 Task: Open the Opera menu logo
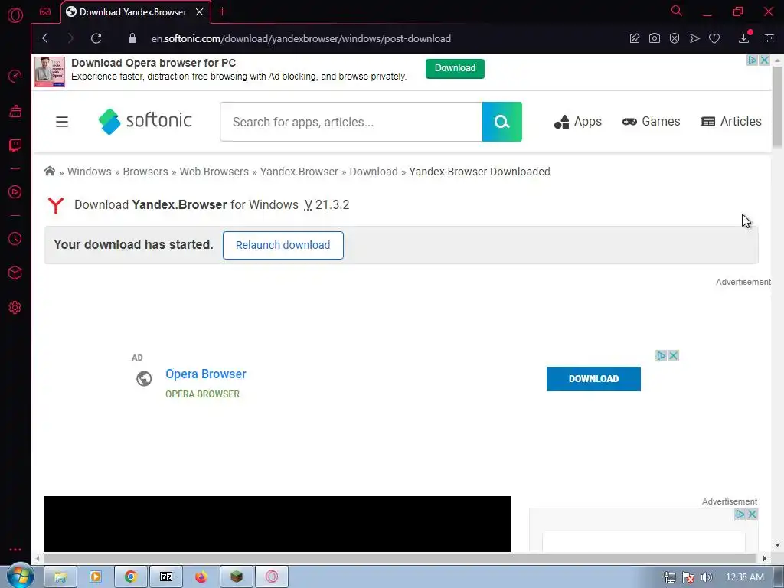[x=15, y=15]
